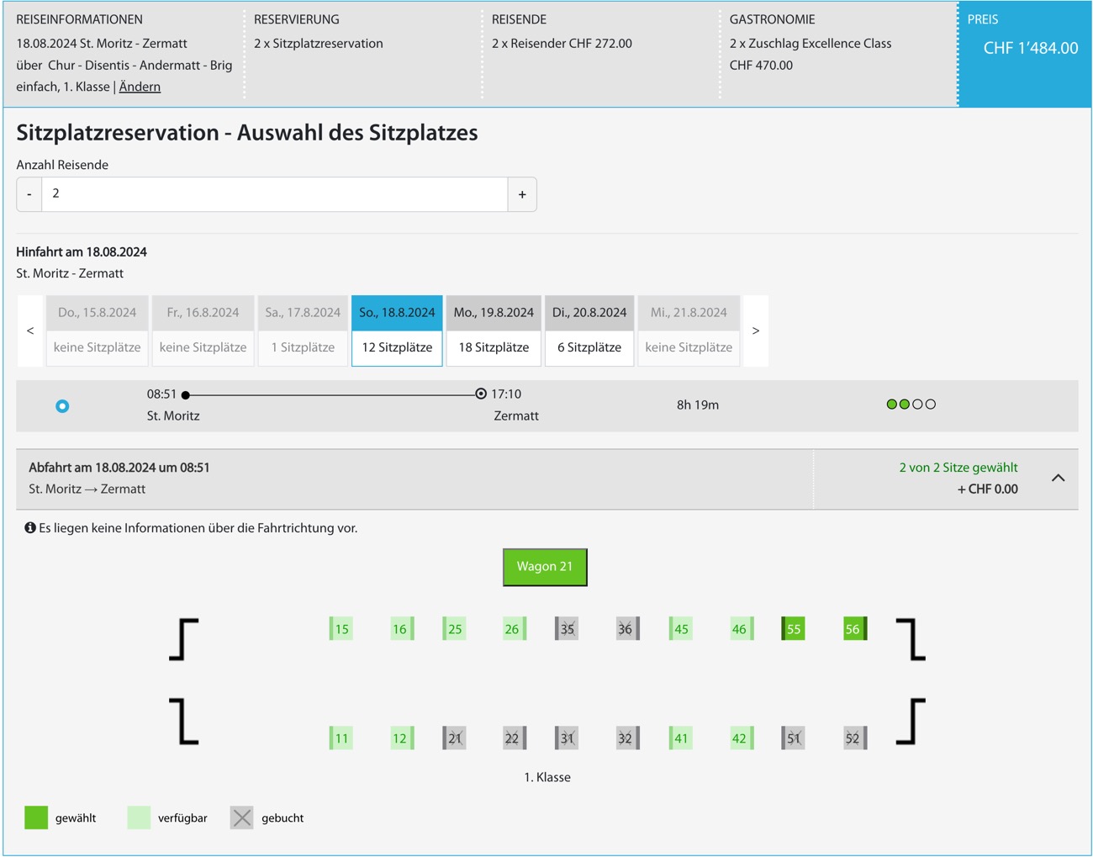Decrease number of travellers with minus
Image resolution: width=1093 pixels, height=857 pixels.
point(29,194)
